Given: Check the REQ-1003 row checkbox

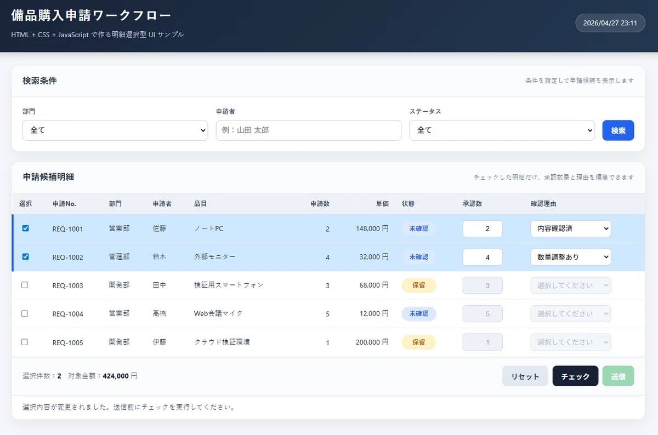Looking at the screenshot, I should tap(24, 285).
